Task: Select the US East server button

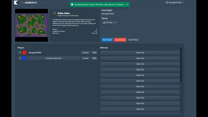Action: pos(110,22)
